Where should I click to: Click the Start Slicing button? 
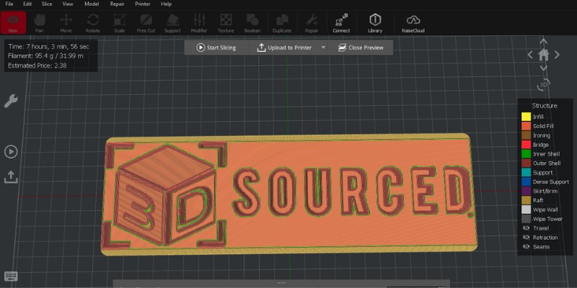point(216,48)
